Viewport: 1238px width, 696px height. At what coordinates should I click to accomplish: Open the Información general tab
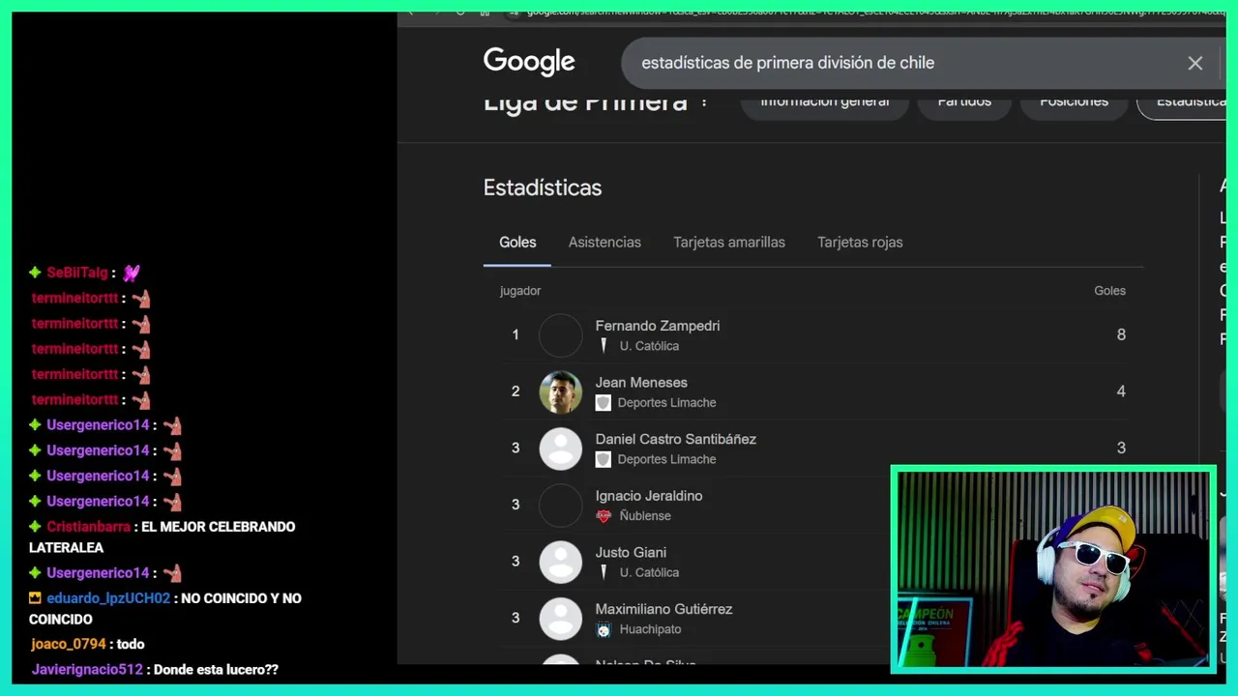824,101
